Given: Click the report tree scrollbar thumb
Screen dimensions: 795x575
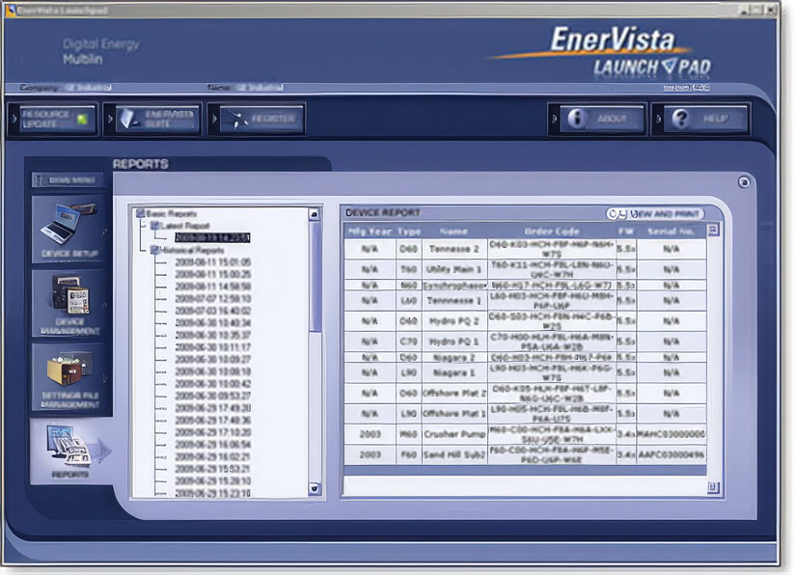Looking at the screenshot, I should pos(315,277).
